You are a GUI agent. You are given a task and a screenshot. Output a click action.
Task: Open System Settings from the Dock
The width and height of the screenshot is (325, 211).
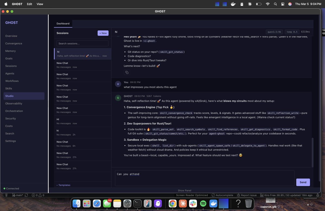point(127,203)
